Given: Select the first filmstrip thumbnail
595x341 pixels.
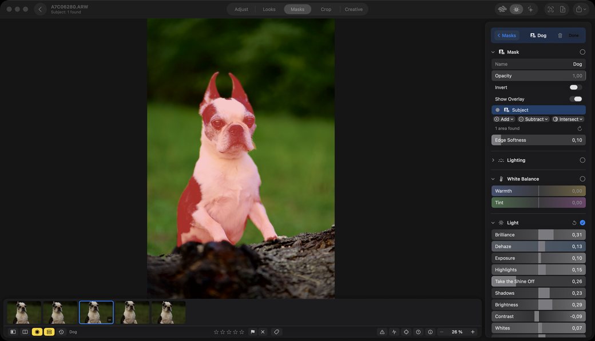Looking at the screenshot, I should pos(24,312).
